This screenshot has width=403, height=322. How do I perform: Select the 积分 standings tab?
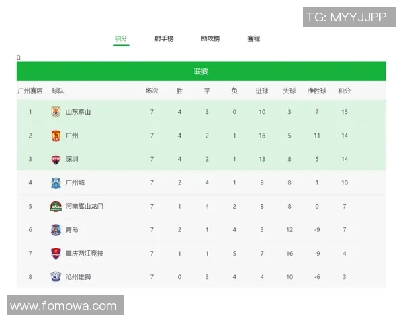point(121,39)
